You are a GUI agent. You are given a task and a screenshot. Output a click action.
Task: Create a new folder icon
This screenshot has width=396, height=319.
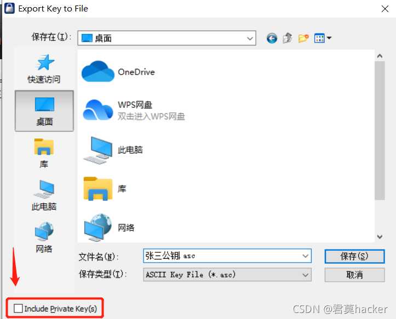pyautogui.click(x=303, y=38)
